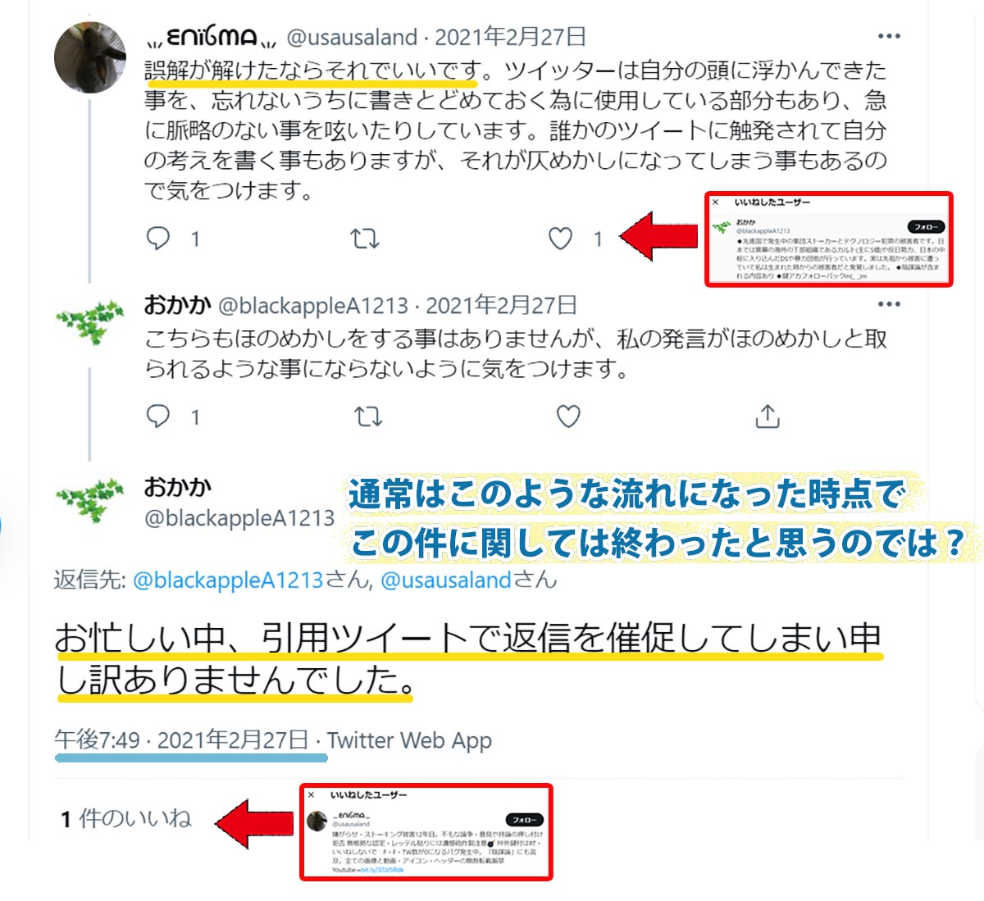Open more options on おかか reply tweet

[889, 304]
